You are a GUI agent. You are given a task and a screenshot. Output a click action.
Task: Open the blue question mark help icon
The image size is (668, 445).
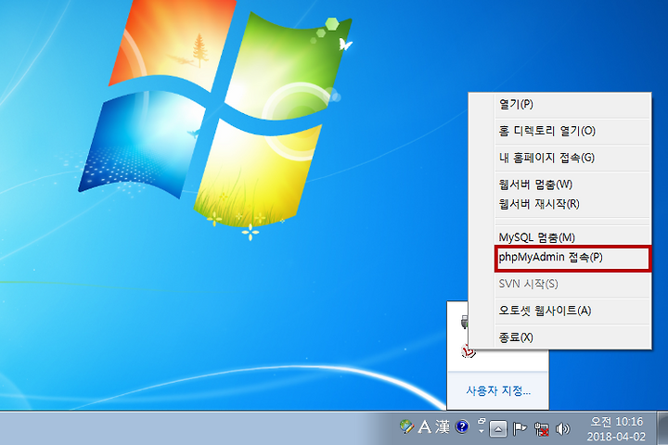[462, 426]
